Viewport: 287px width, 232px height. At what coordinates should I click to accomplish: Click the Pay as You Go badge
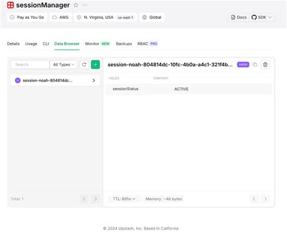coord(27,18)
